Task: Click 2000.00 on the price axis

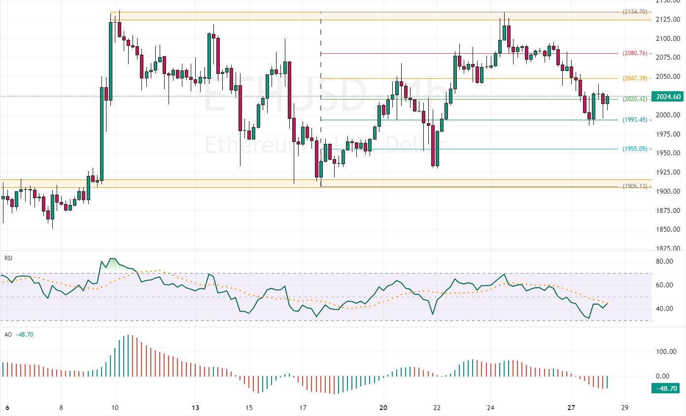Action: tap(668, 115)
